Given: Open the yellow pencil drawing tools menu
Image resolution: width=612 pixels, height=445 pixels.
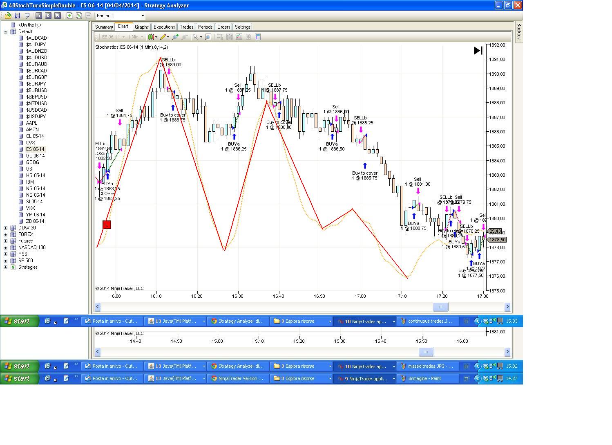Looking at the screenshot, I should tap(165, 37).
